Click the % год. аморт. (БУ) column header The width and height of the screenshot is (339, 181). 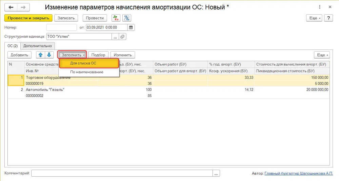[231, 64]
